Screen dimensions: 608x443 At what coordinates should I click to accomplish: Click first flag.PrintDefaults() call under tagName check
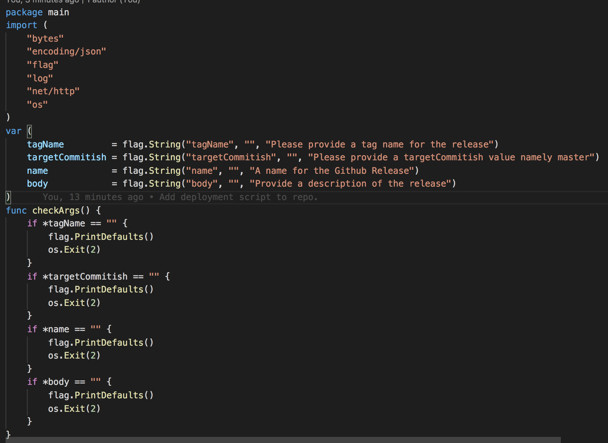pyautogui.click(x=100, y=237)
